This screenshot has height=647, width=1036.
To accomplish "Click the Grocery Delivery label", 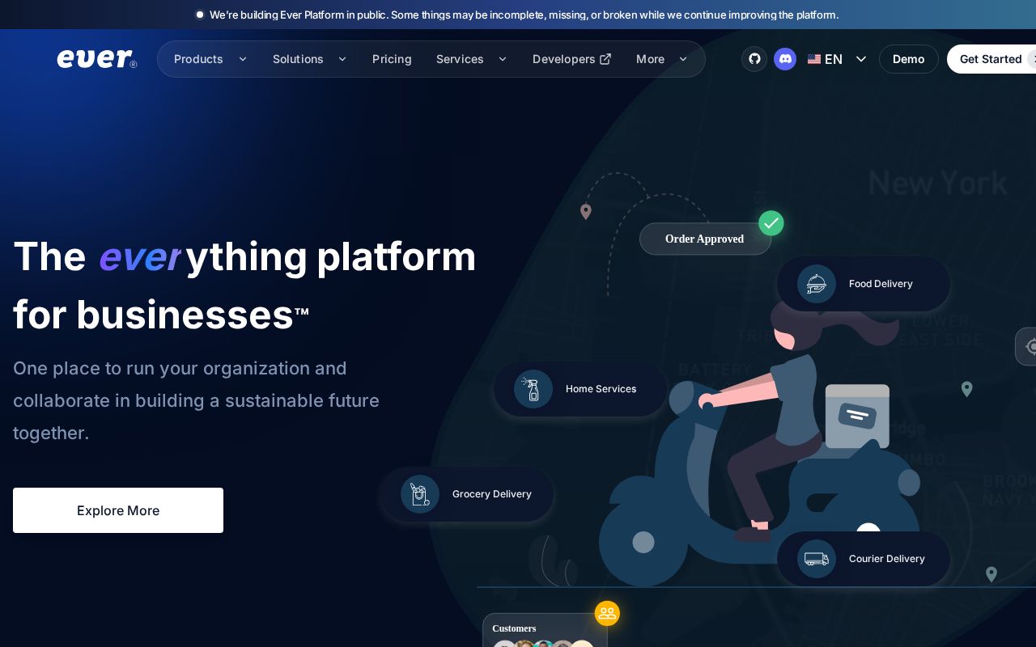I will [492, 494].
